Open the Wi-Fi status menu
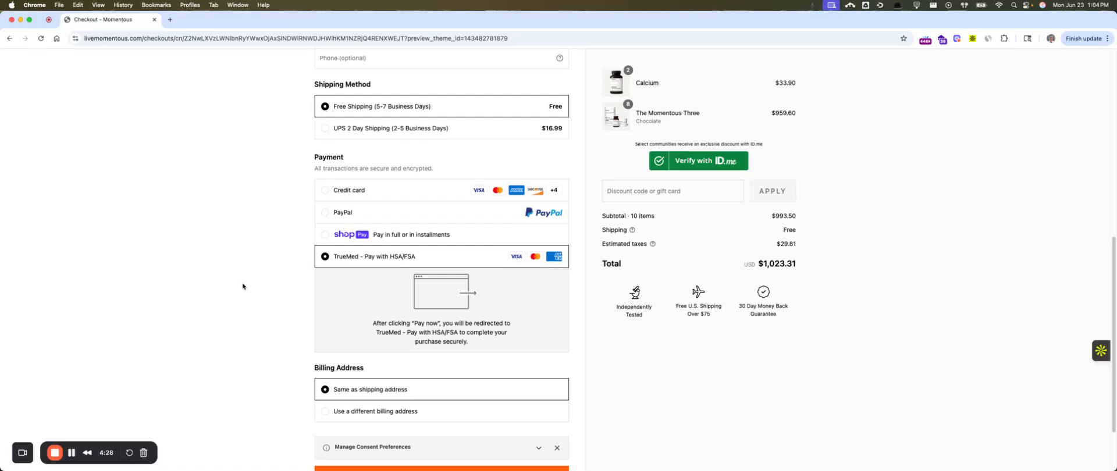The image size is (1117, 471). pos(999,5)
